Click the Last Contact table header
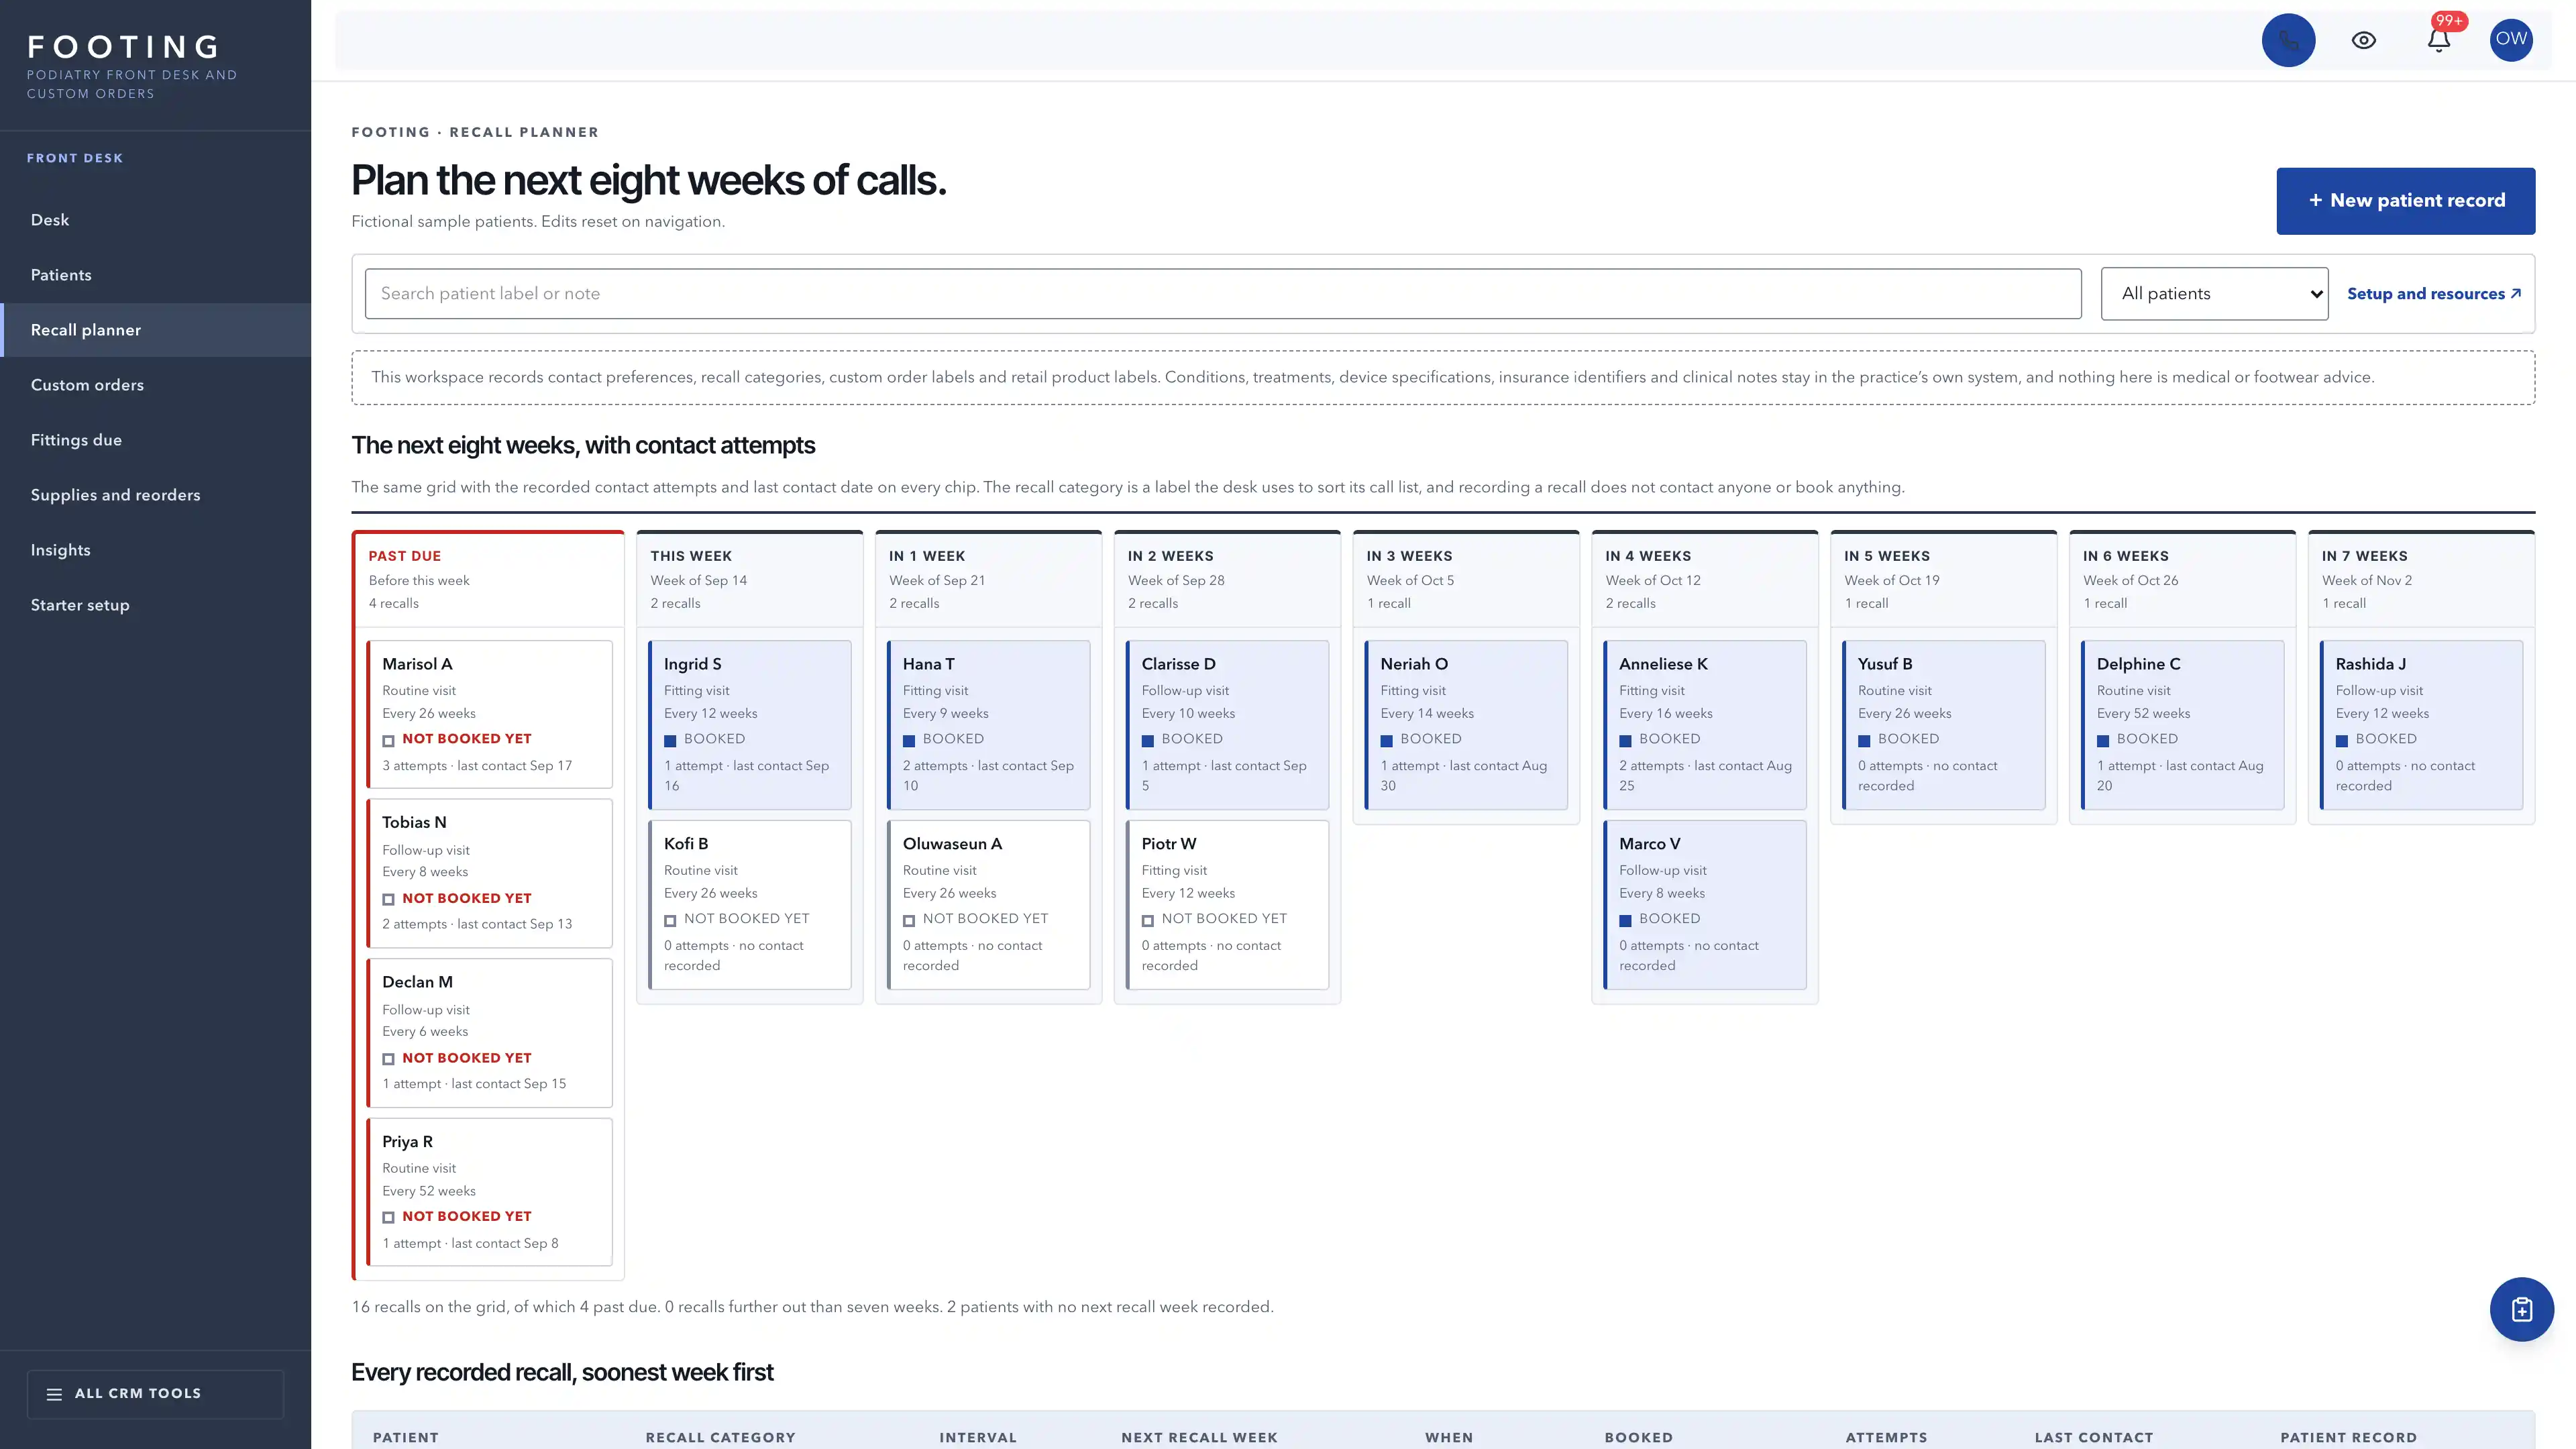 pos(2094,1437)
